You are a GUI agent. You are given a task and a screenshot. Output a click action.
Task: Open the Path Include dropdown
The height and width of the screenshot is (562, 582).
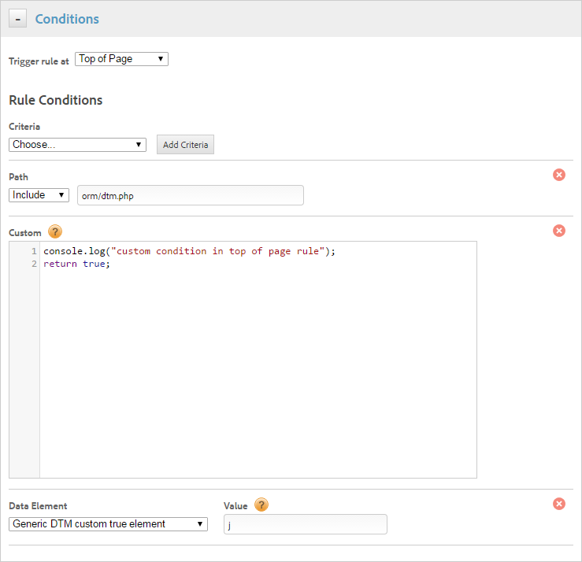(39, 195)
